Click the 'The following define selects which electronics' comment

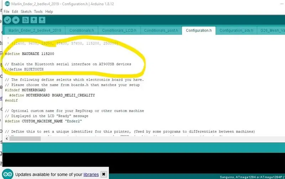[x=74, y=80]
